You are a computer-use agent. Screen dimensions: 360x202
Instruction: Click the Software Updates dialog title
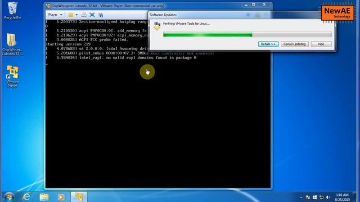[x=163, y=15]
